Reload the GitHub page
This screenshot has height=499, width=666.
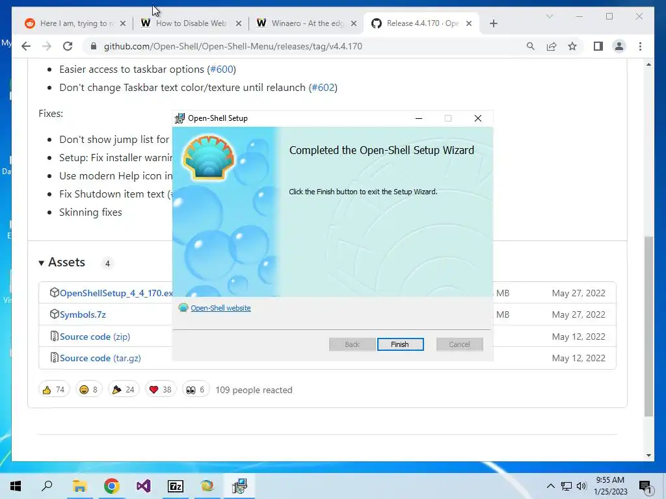coord(68,46)
